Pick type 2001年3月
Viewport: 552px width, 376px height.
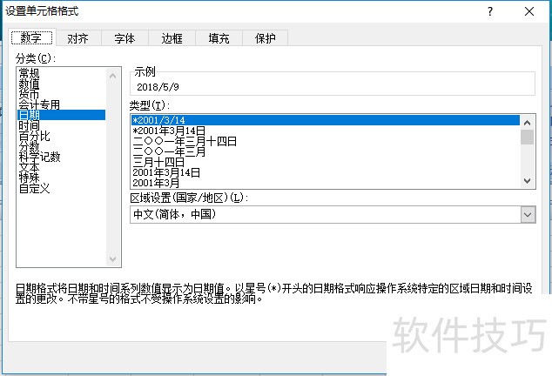tap(326, 183)
